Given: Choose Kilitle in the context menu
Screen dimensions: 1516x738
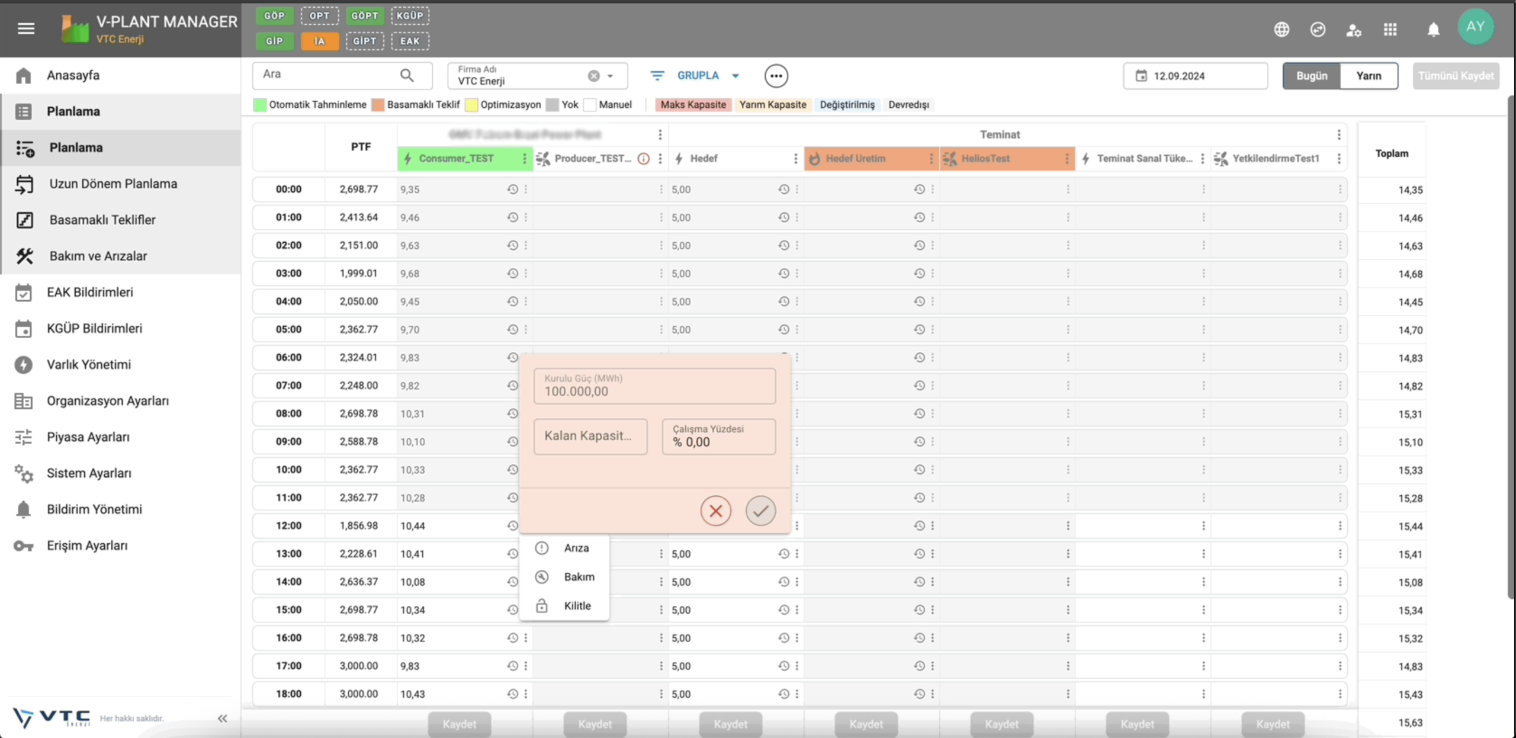Looking at the screenshot, I should point(577,605).
